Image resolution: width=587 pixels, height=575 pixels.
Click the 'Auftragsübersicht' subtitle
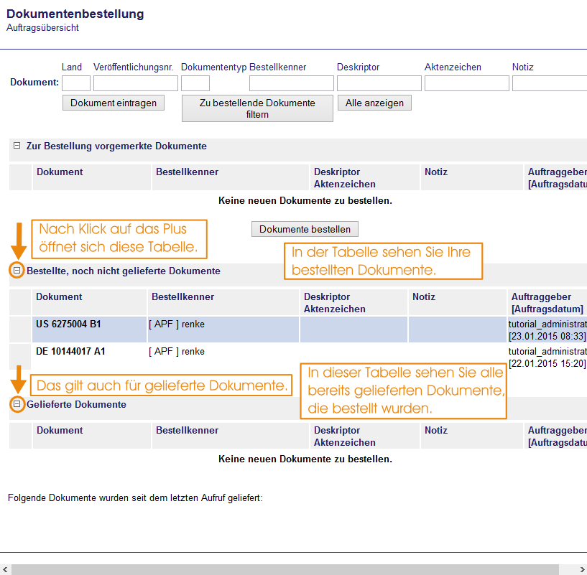(42, 28)
